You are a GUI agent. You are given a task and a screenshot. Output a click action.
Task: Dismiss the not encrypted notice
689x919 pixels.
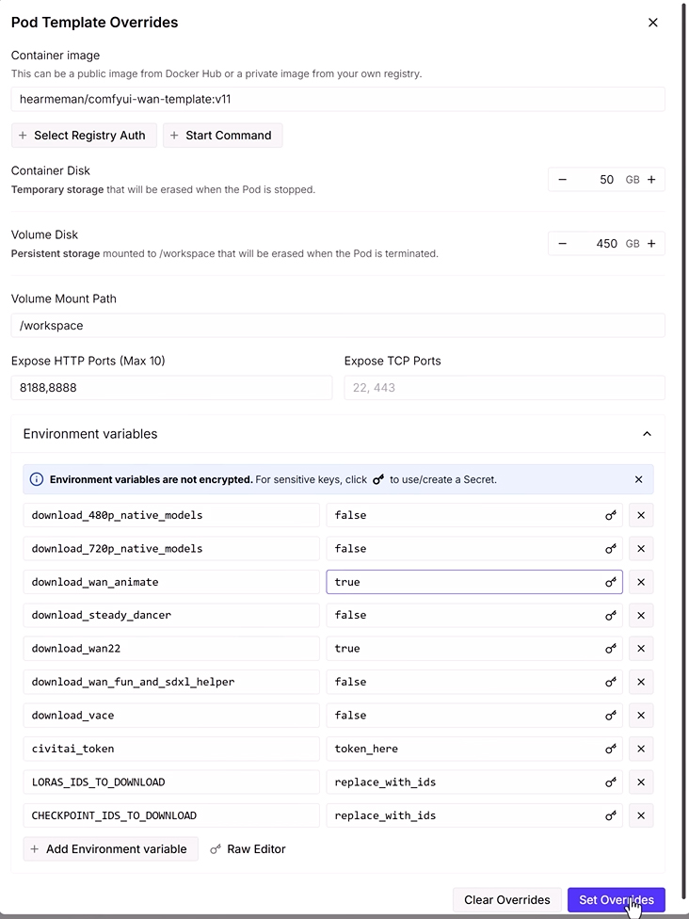point(638,479)
